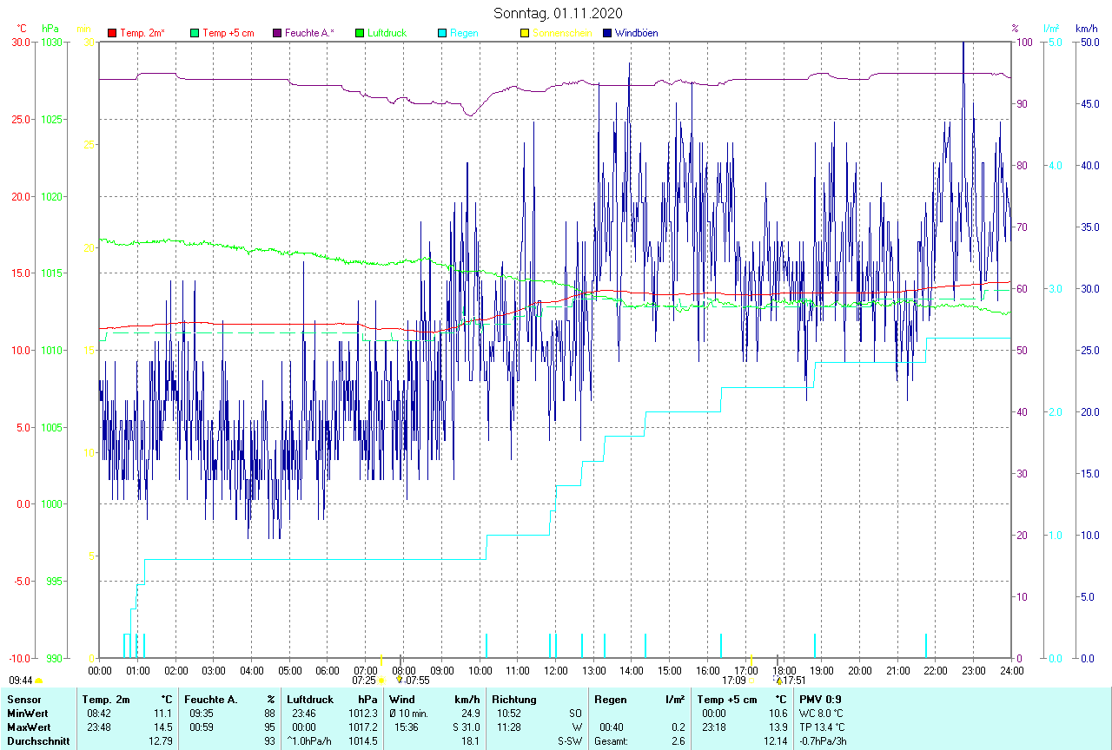Click the yellow Sonnenschein legend swatch
The width and height of the screenshot is (1112, 750).
coord(524,33)
